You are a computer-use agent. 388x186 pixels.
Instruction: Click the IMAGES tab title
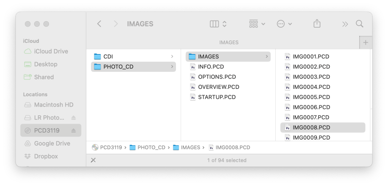(229, 43)
